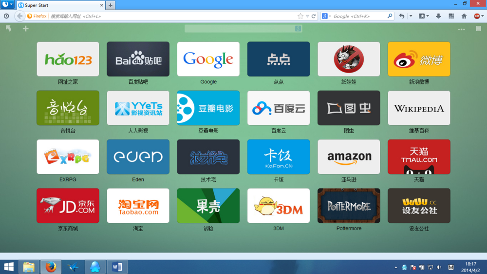The width and height of the screenshot is (487, 274).
Task: Open File Explorer from the taskbar
Action: pos(29,267)
